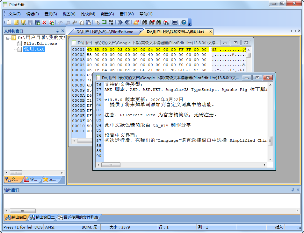The height and width of the screenshot is (233, 304).
Task: Switch to the PilotEdit.exe document tab
Action: pos(105,32)
